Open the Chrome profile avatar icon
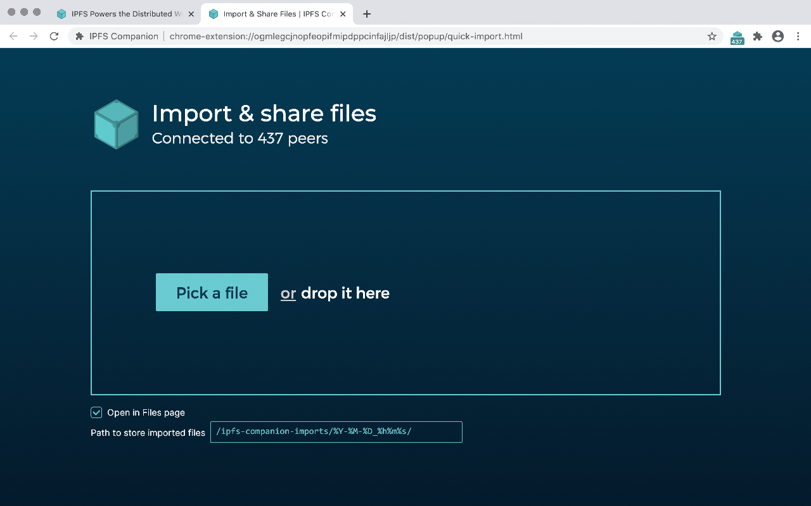 tap(778, 37)
